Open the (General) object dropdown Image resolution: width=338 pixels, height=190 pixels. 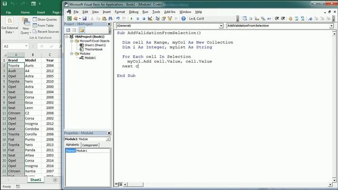click(x=221, y=26)
